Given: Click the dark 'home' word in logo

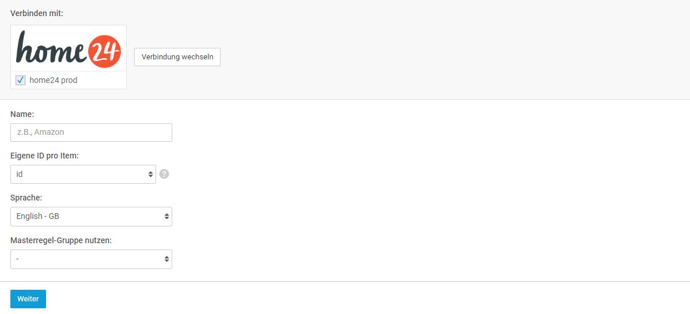Looking at the screenshot, I should tap(51, 47).
